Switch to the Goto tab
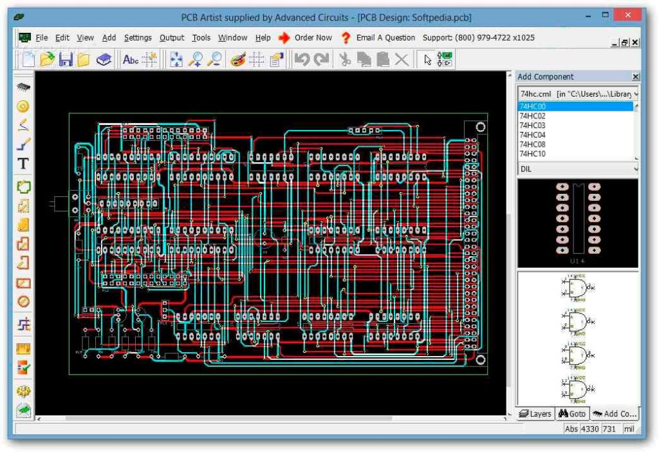 571,414
